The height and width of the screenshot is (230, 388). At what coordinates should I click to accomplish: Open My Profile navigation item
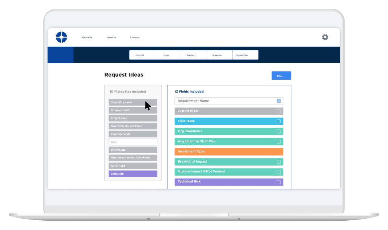click(x=87, y=37)
